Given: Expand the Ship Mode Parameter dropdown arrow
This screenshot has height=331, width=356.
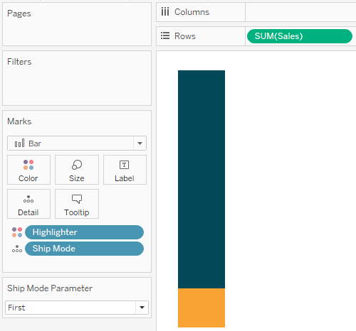Looking at the screenshot, I should click(x=142, y=308).
